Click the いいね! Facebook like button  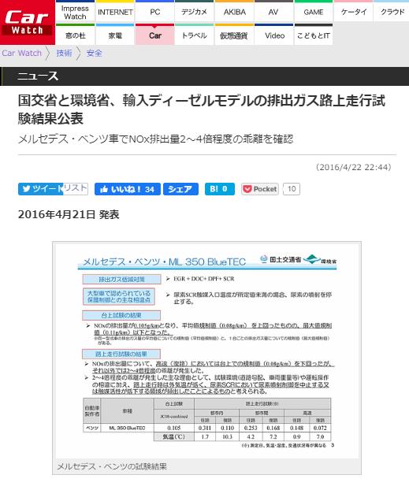tap(128, 189)
